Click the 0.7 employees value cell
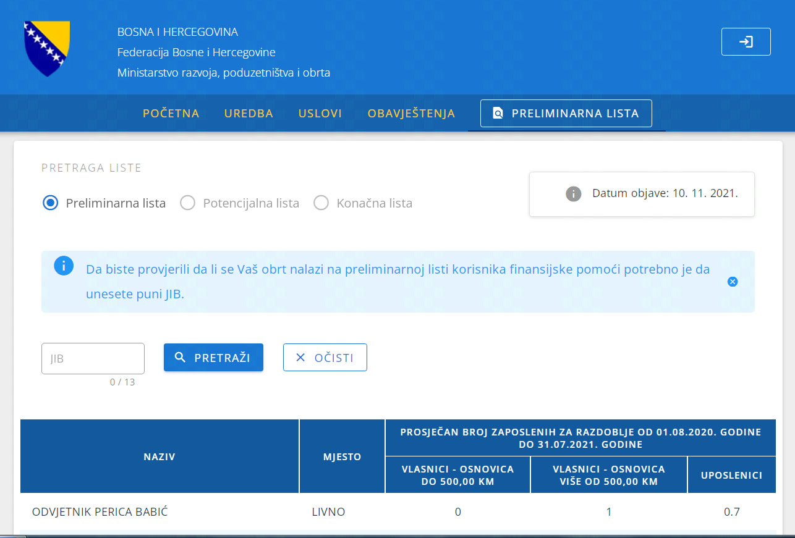This screenshot has height=538, width=795. click(732, 512)
